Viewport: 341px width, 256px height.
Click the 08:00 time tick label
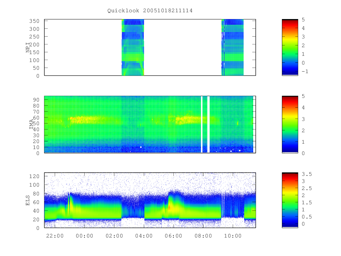click(x=203, y=236)
